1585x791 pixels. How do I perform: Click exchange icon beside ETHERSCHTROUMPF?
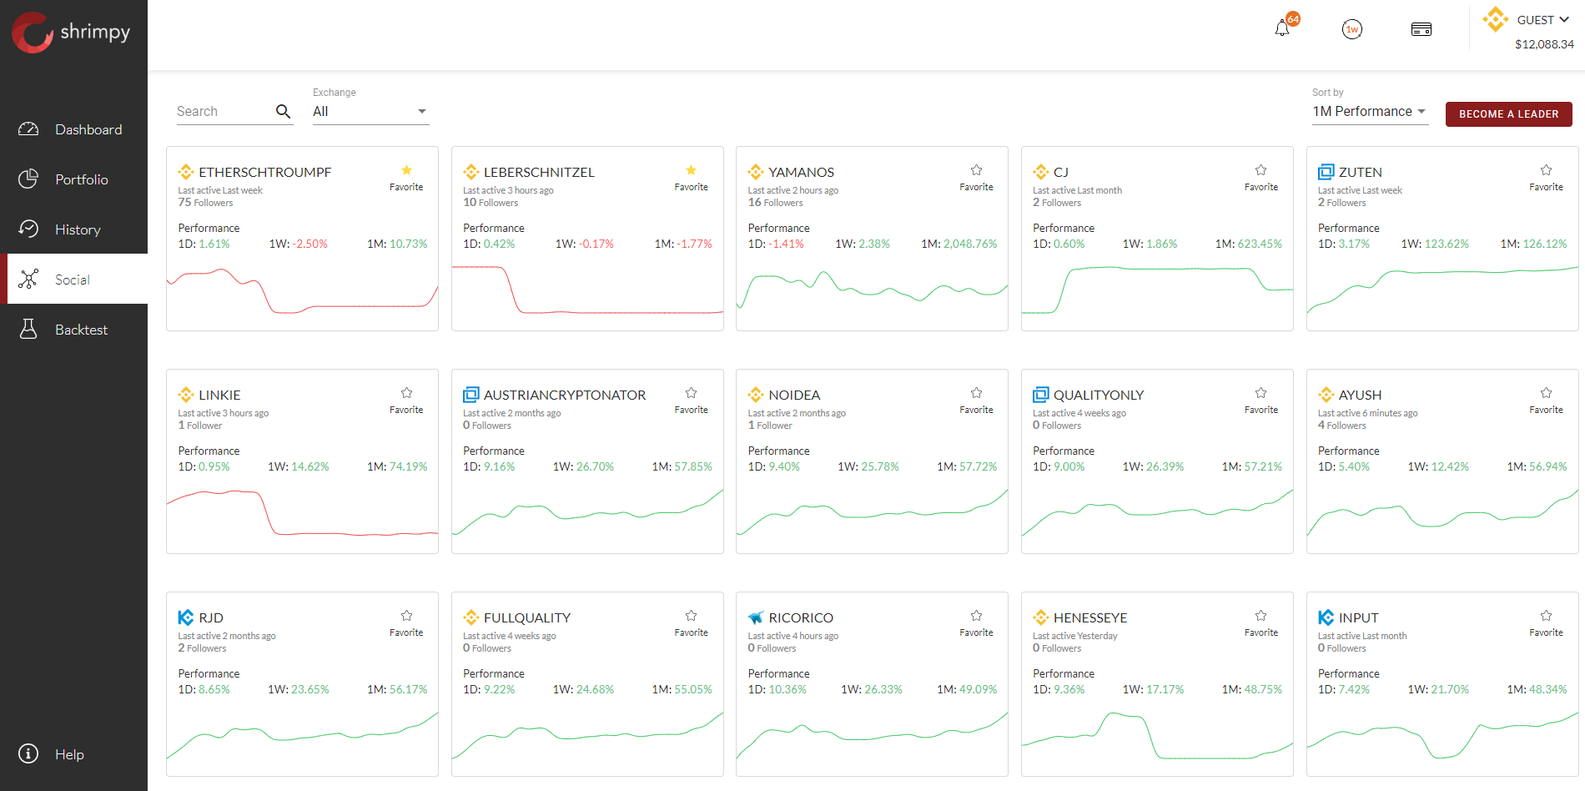[x=186, y=172]
